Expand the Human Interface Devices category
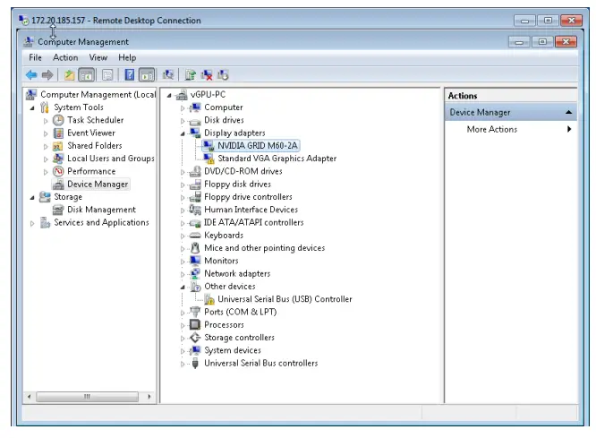This screenshot has height=438, width=596. point(183,210)
